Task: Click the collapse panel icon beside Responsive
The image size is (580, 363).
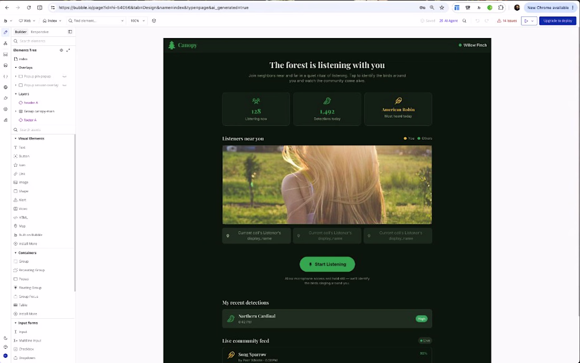Action: (70, 32)
